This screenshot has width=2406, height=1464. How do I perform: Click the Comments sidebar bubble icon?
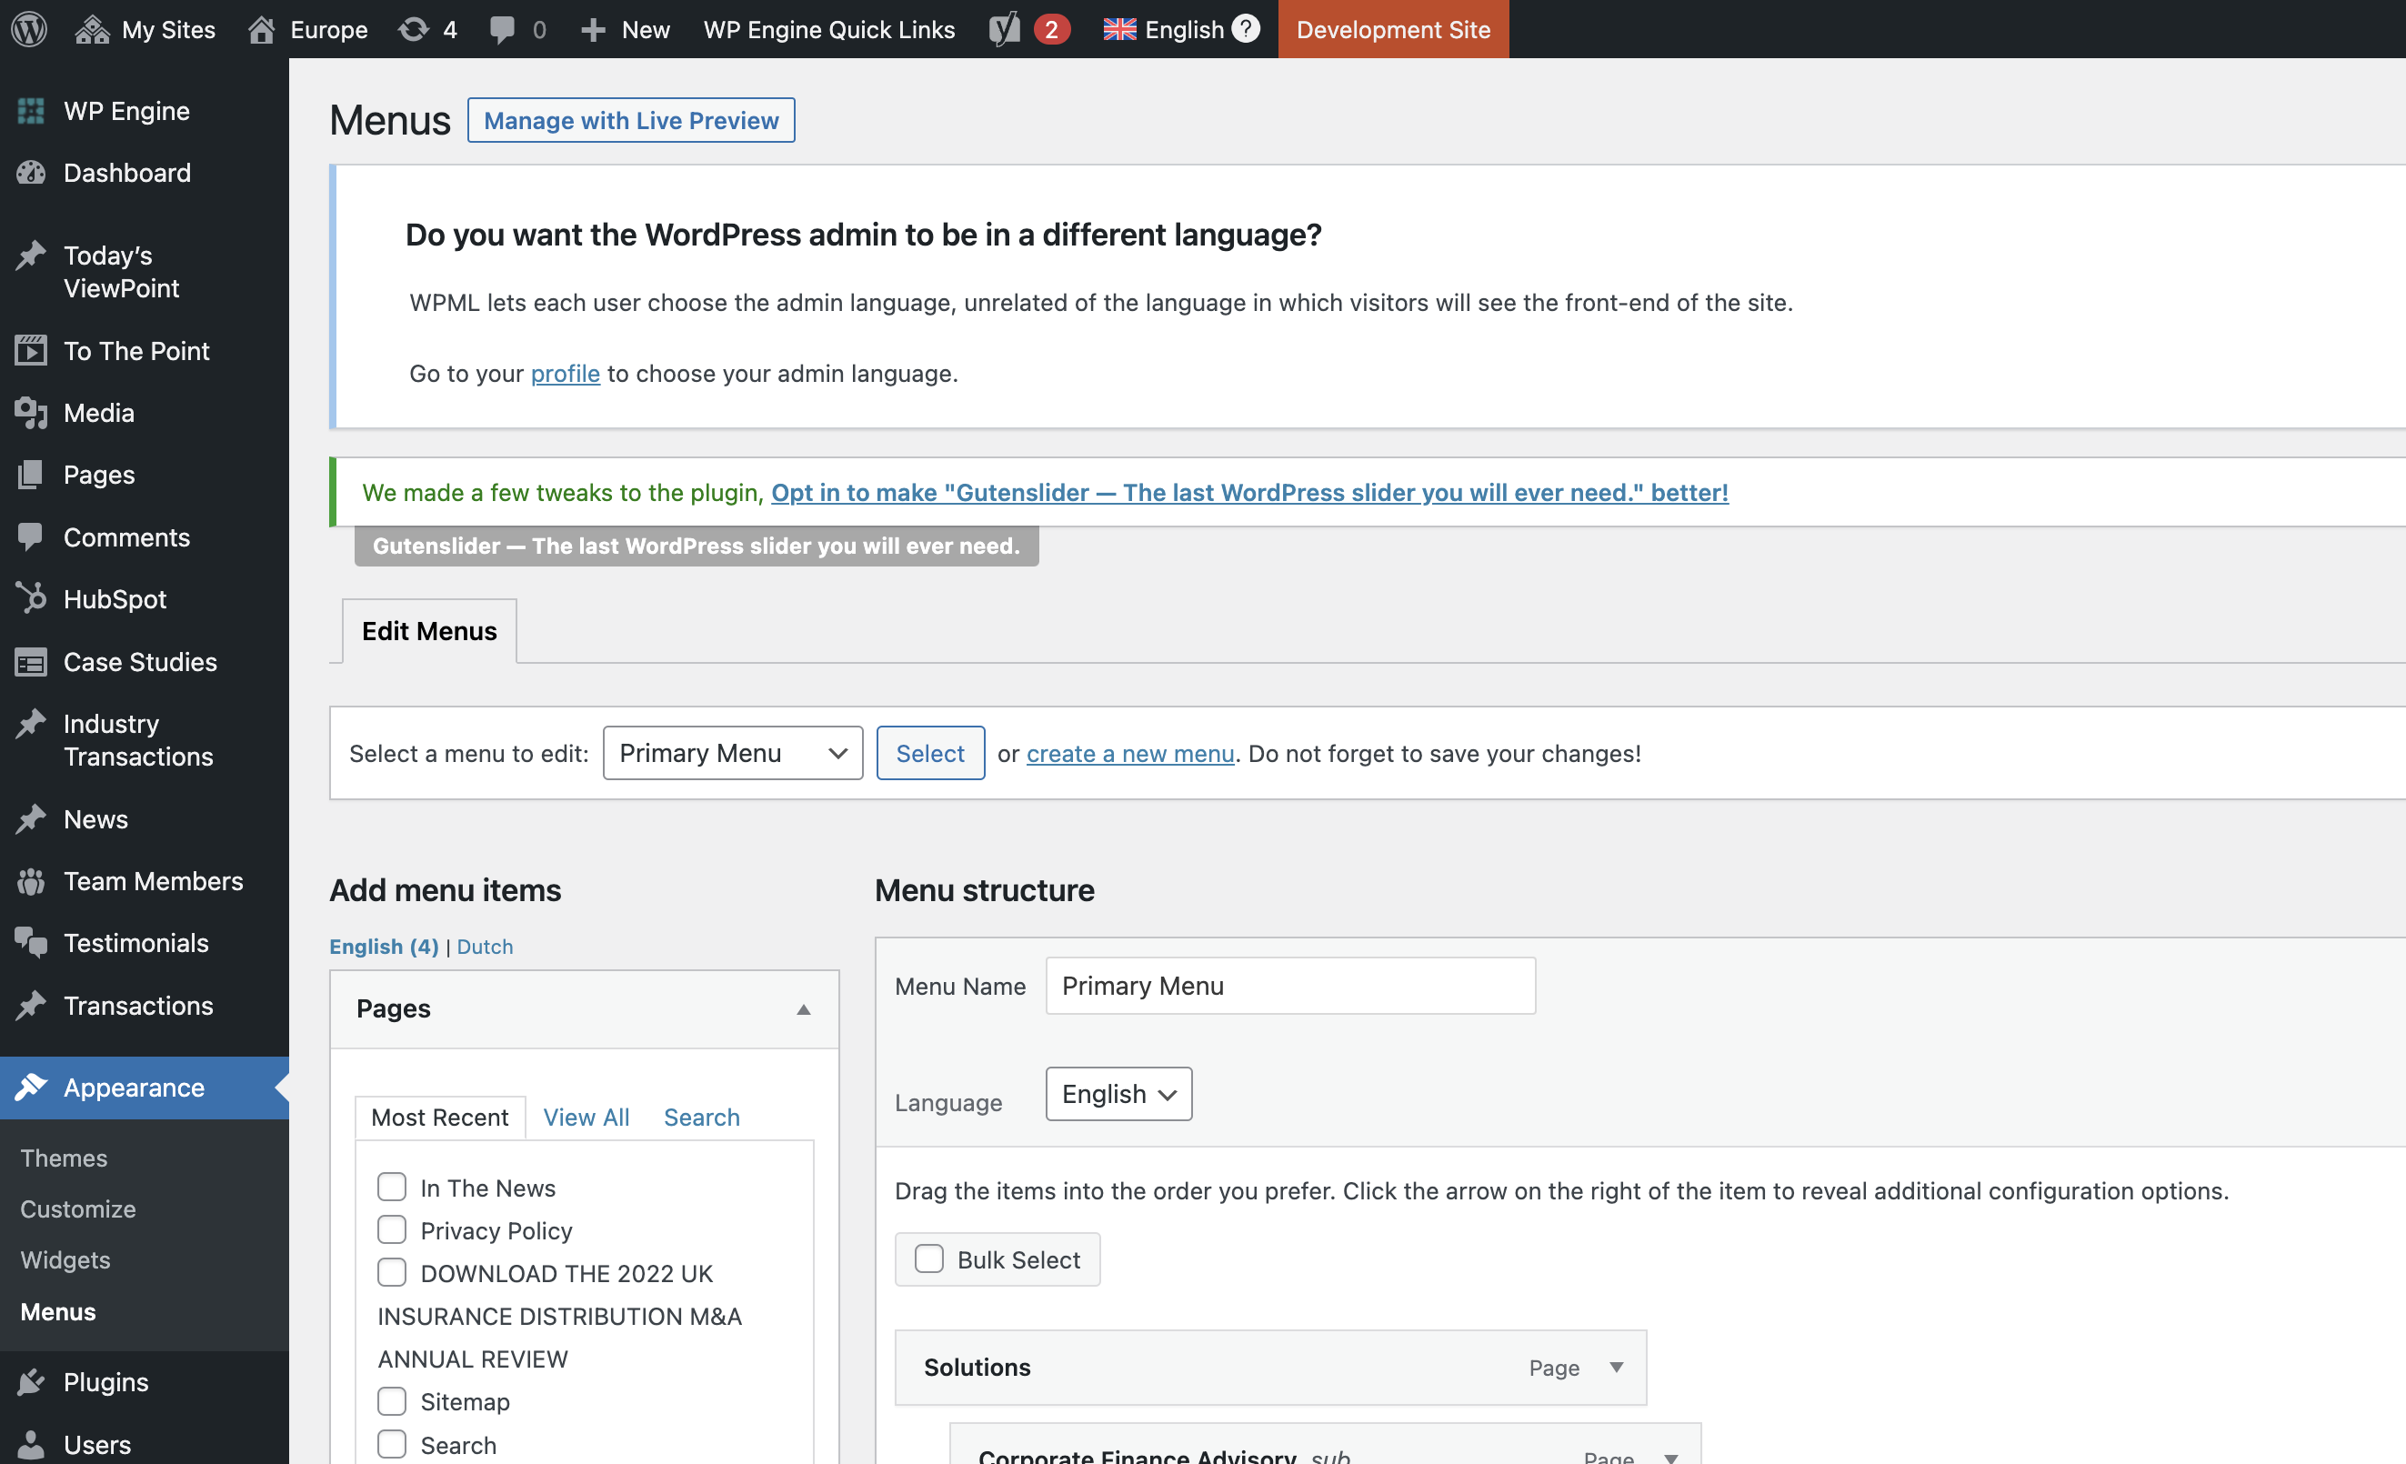tap(30, 537)
